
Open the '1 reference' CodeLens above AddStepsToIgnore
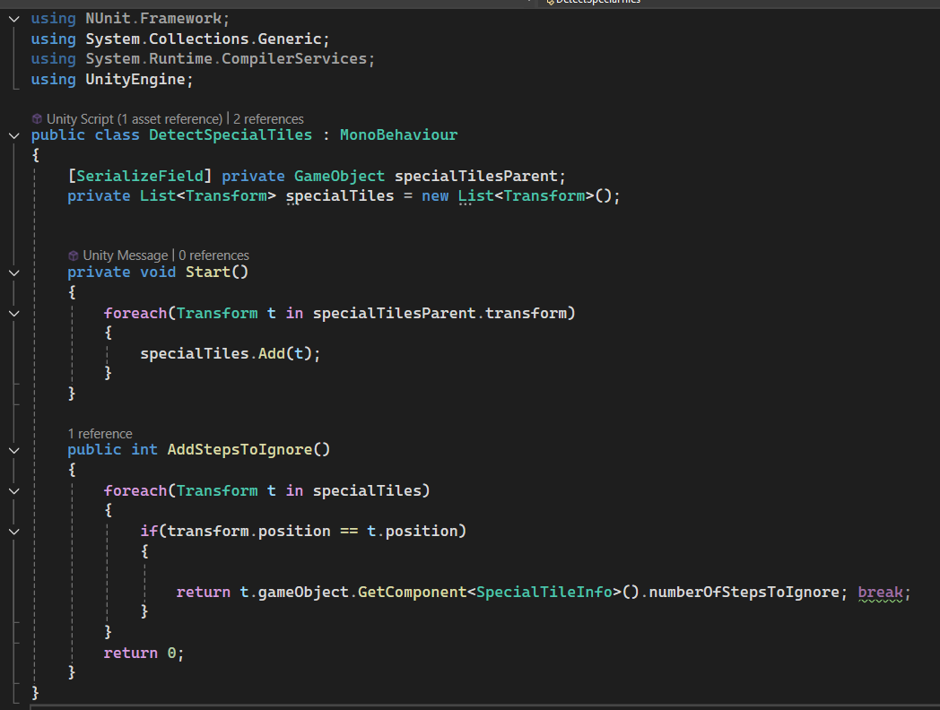pos(100,434)
